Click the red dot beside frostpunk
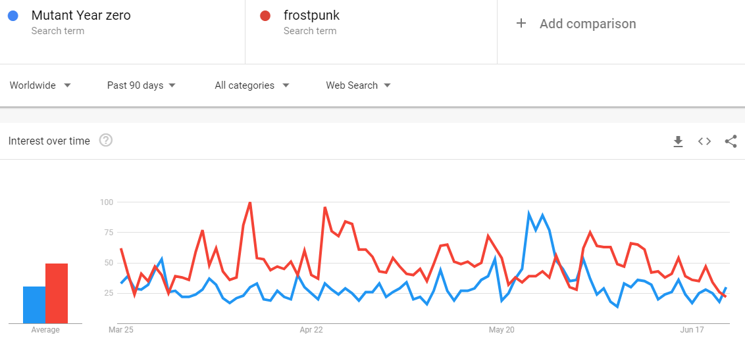 [x=266, y=16]
